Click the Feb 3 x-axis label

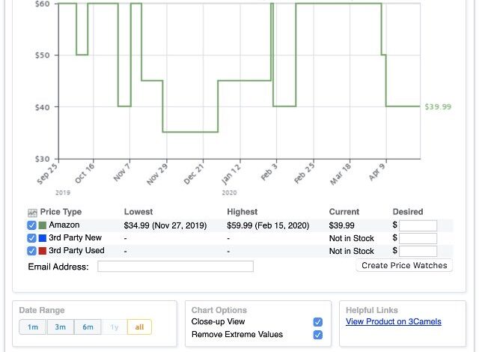click(x=269, y=172)
